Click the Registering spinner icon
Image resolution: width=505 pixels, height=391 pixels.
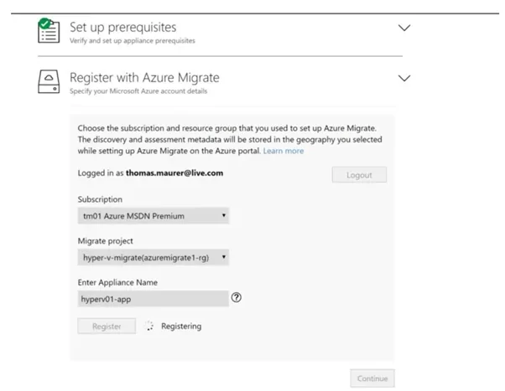[148, 326]
